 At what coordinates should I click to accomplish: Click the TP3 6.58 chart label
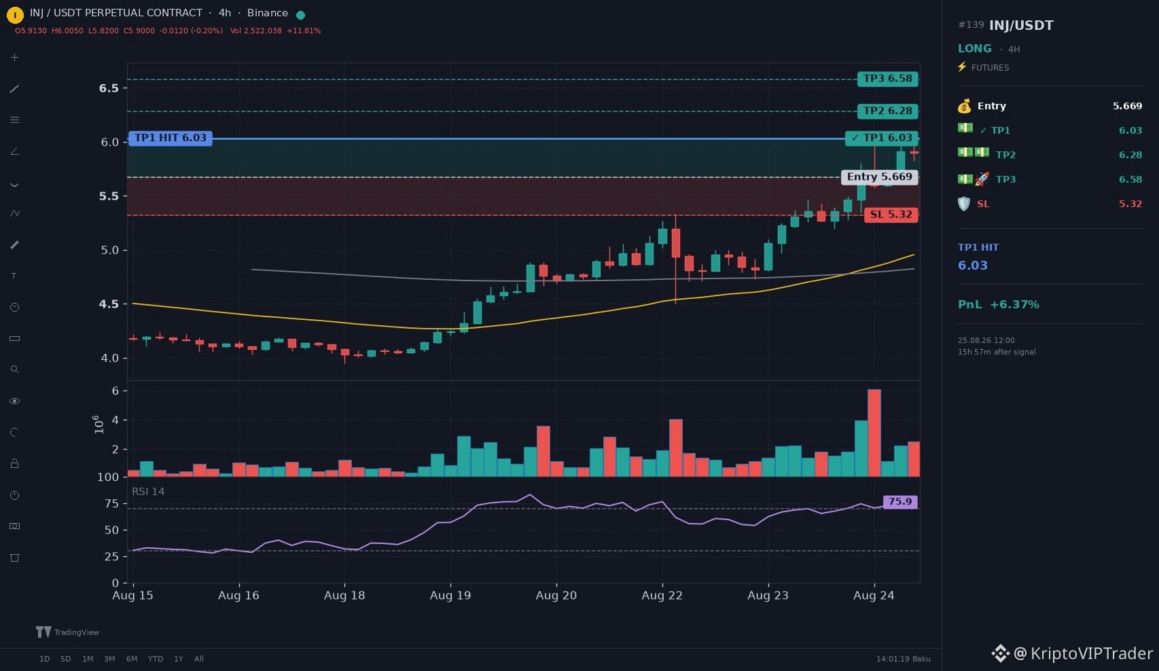[888, 79]
